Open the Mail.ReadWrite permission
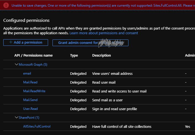 [34, 91]
